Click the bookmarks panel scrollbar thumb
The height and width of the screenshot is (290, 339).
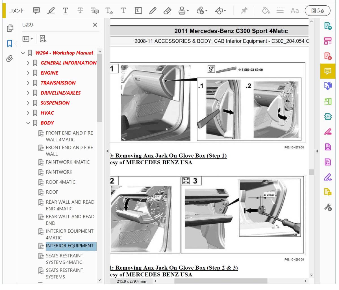[99, 88]
